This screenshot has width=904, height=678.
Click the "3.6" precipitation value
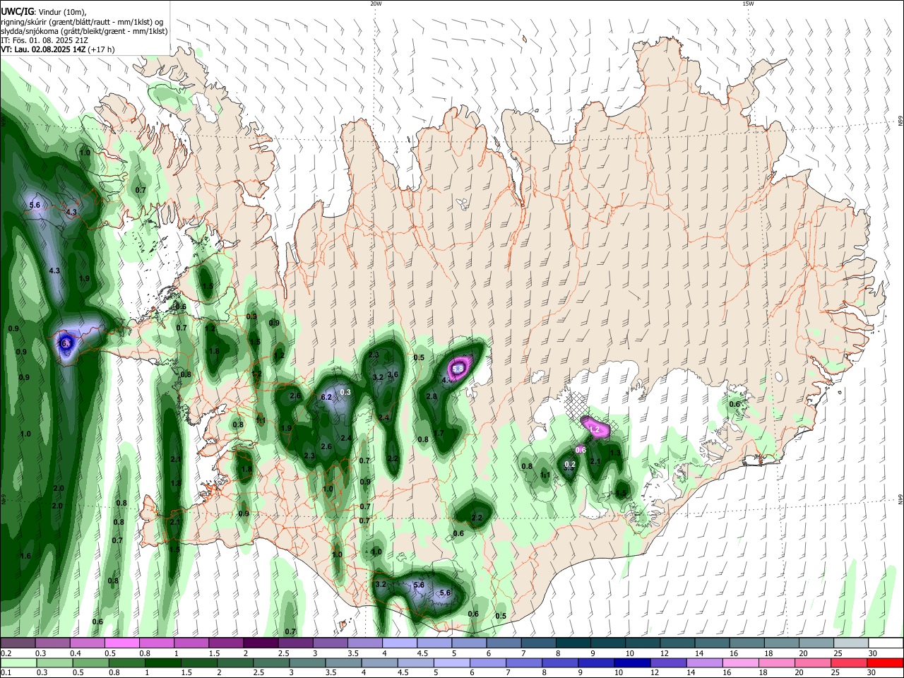coord(393,374)
